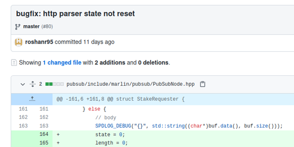Collapse the PubSubNode.hpp file diff chevron
This screenshot has height=147, width=294.
point(23,84)
